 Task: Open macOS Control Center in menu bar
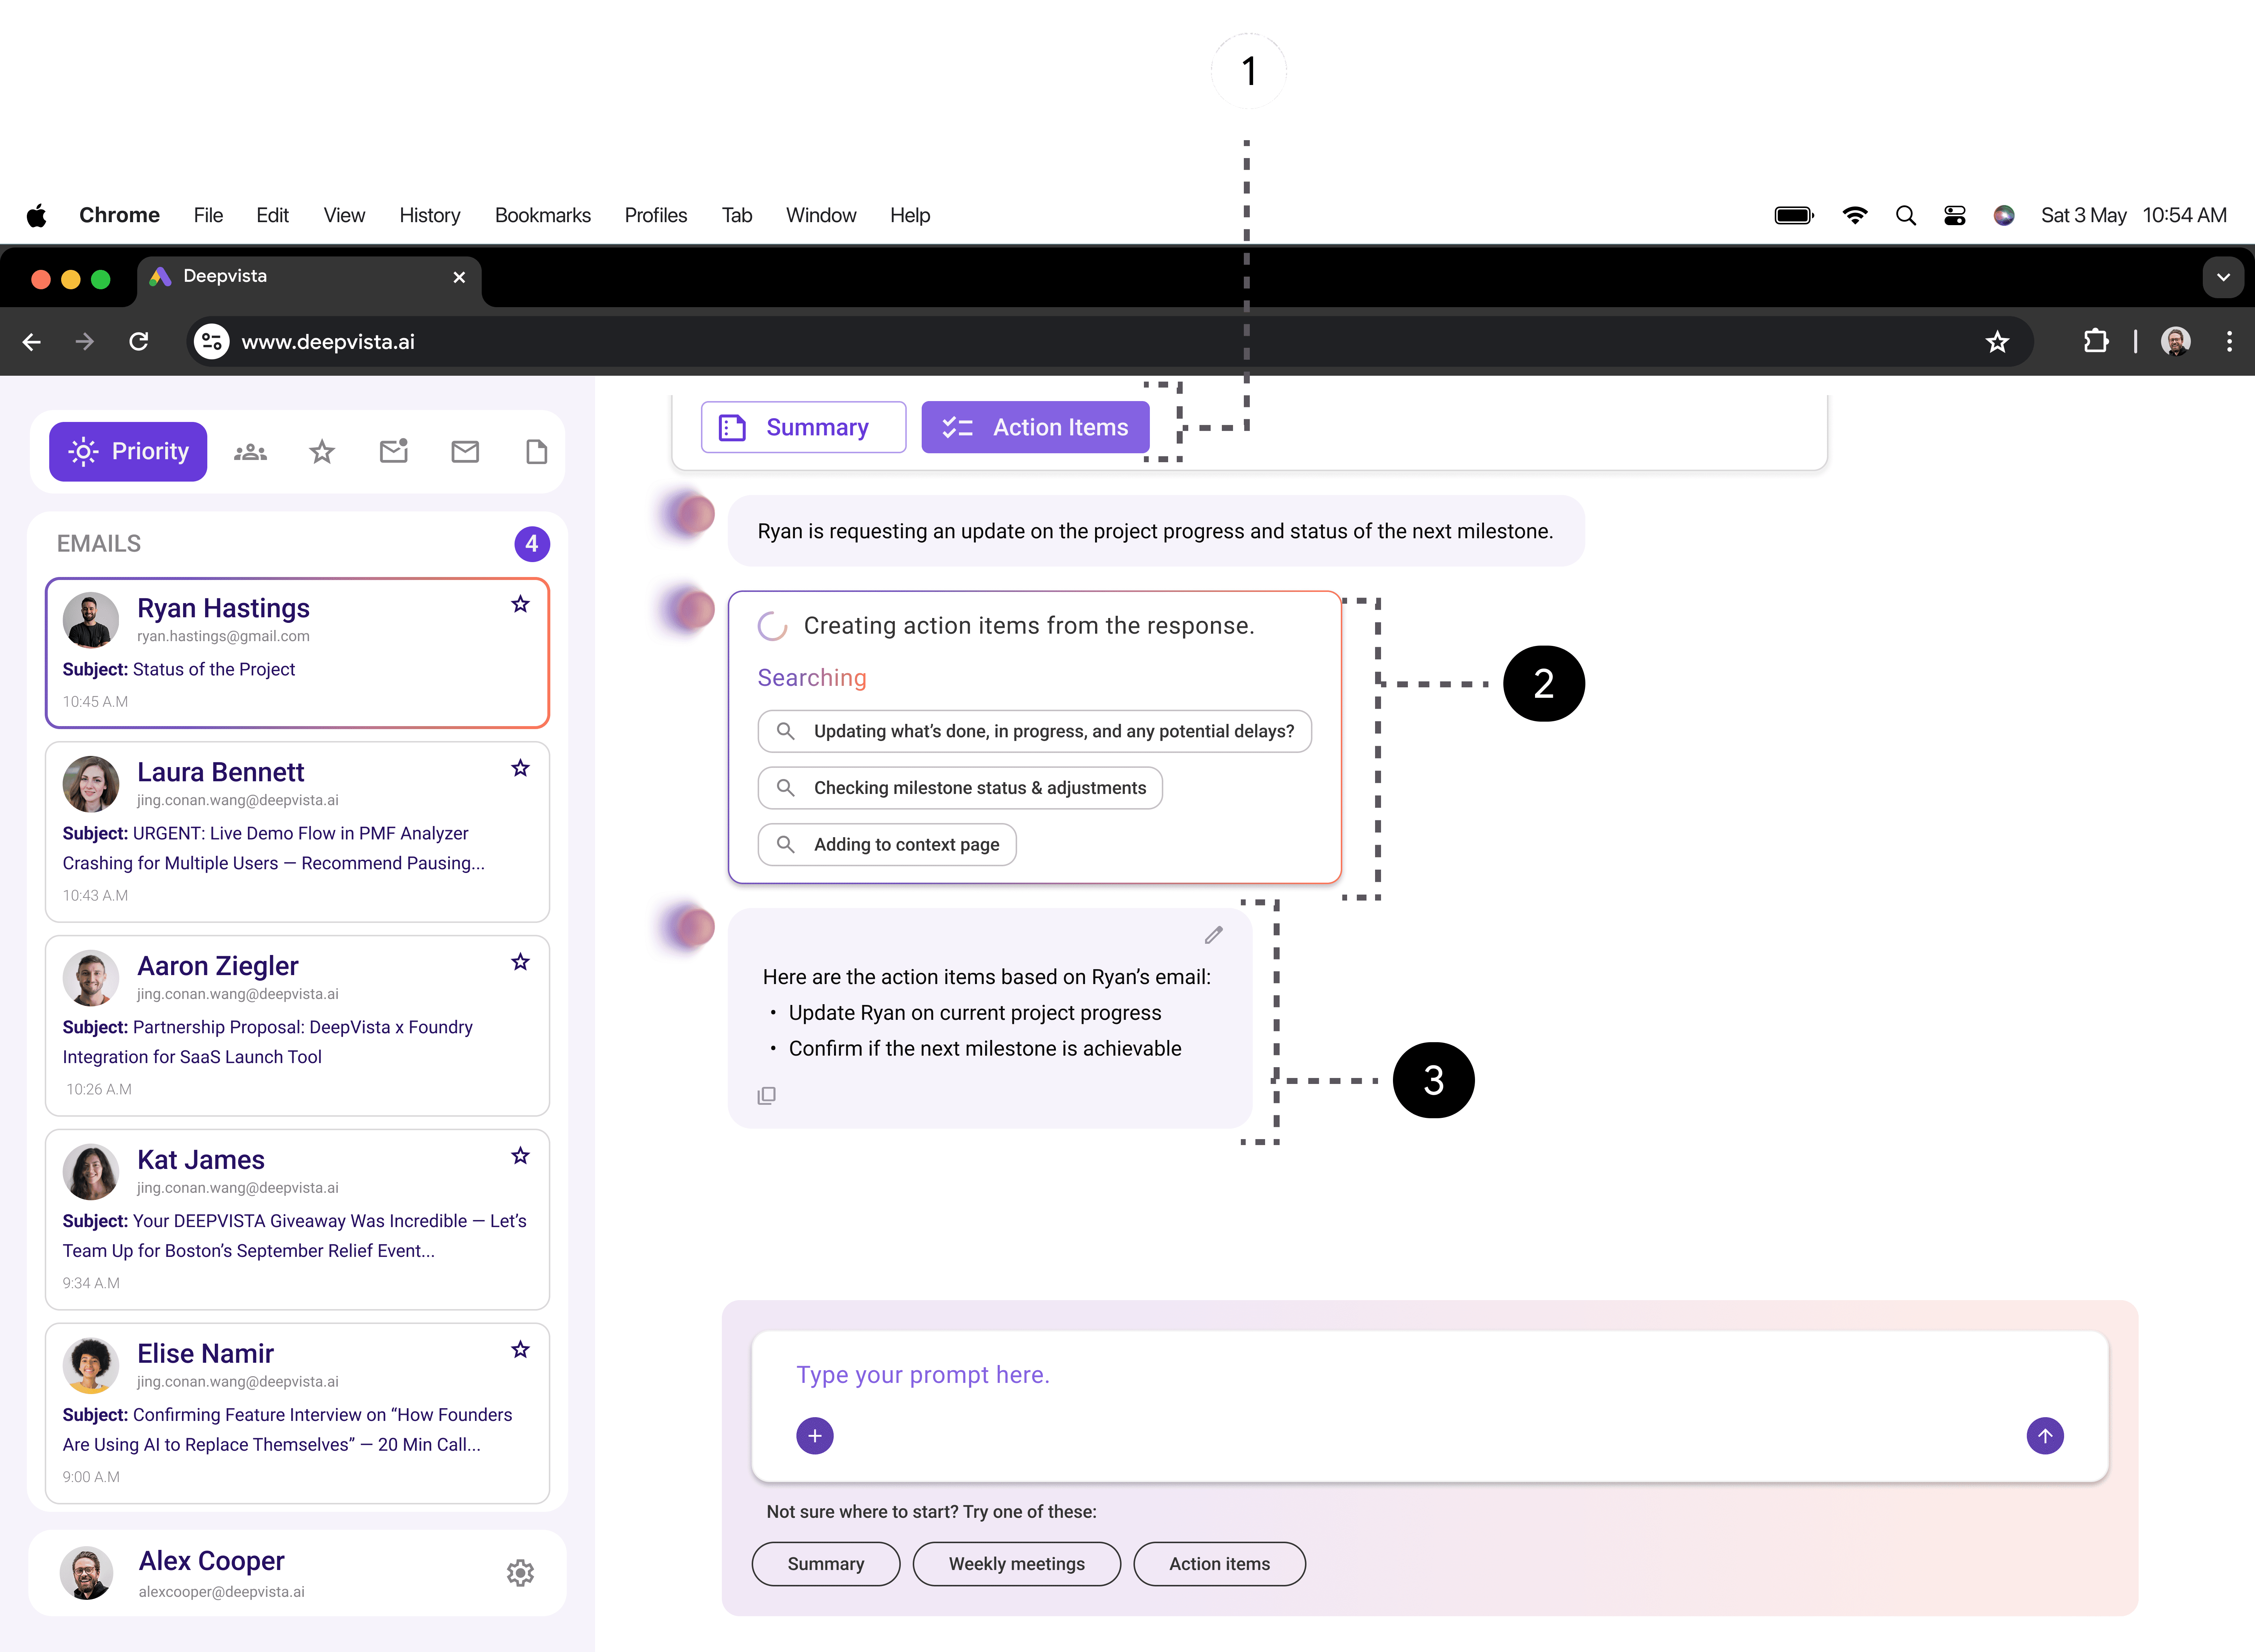click(x=1954, y=215)
